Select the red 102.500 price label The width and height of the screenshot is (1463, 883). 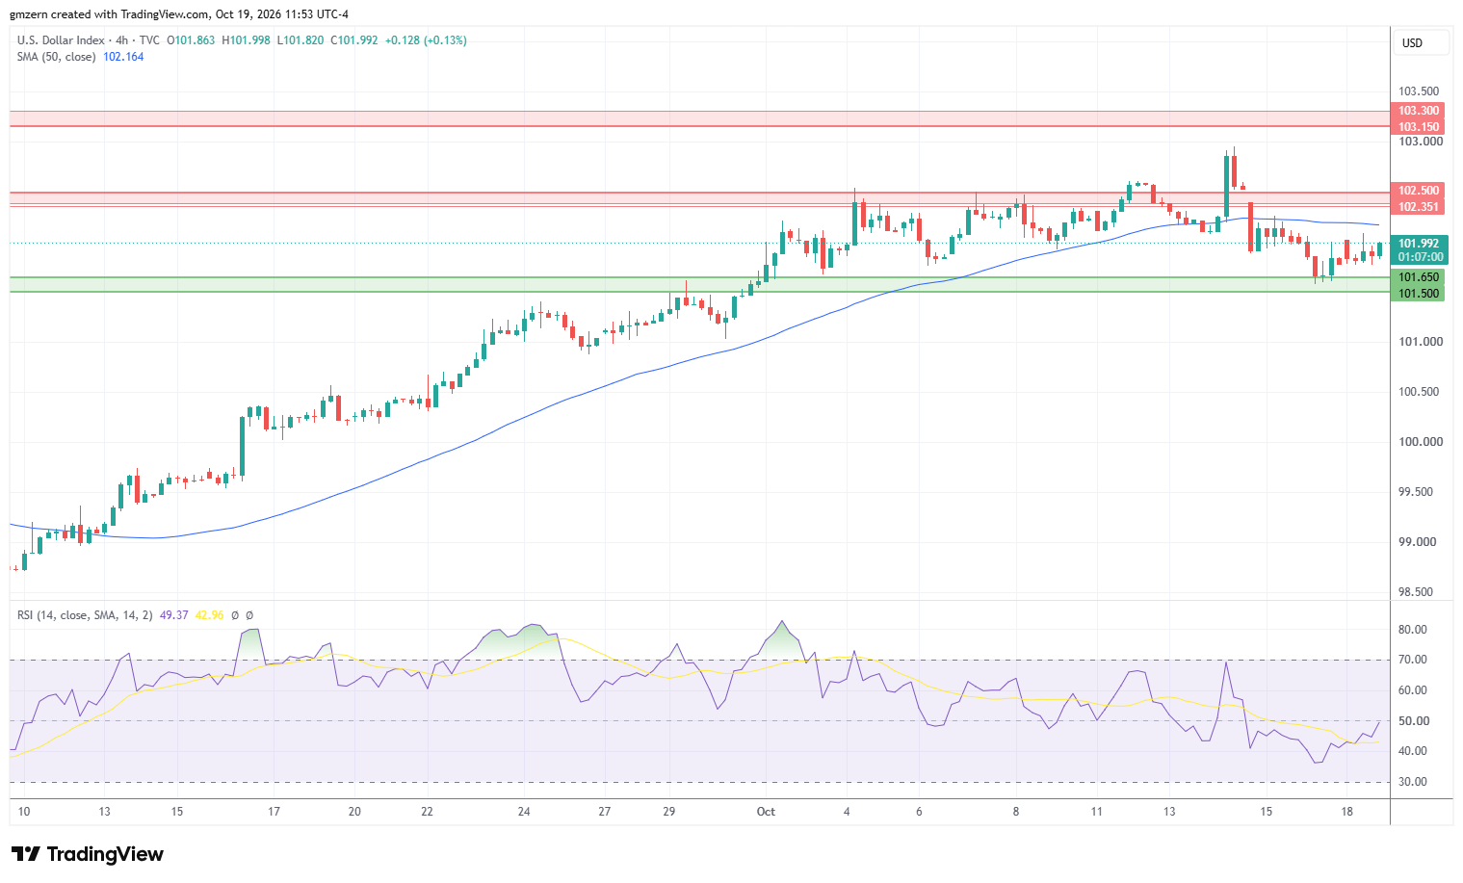tap(1419, 191)
